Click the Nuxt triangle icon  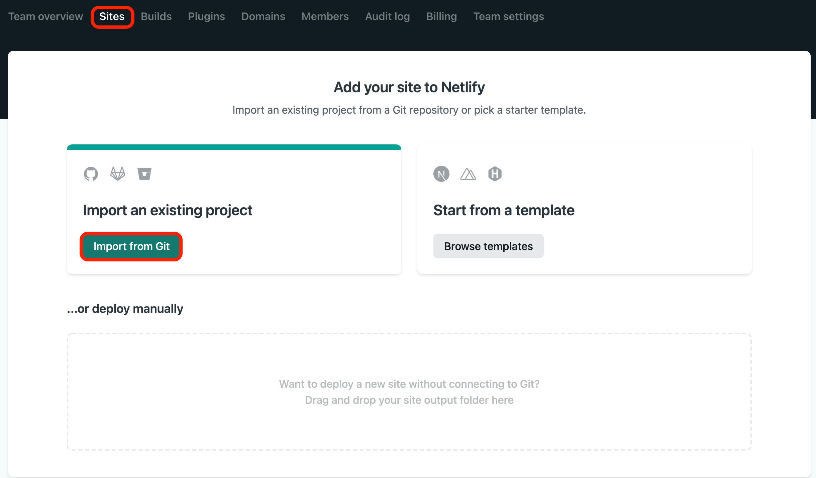click(468, 174)
